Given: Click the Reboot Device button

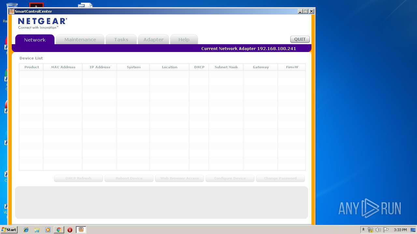Looking at the screenshot, I should 129,178.
